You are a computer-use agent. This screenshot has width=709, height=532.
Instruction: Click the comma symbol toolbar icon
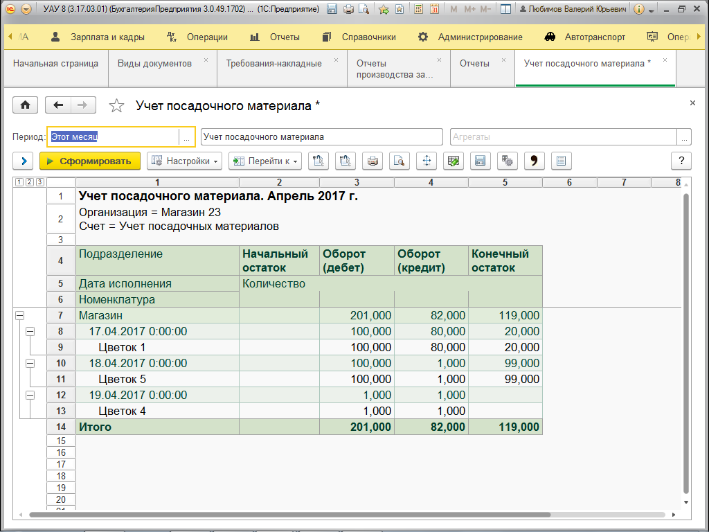tap(535, 161)
